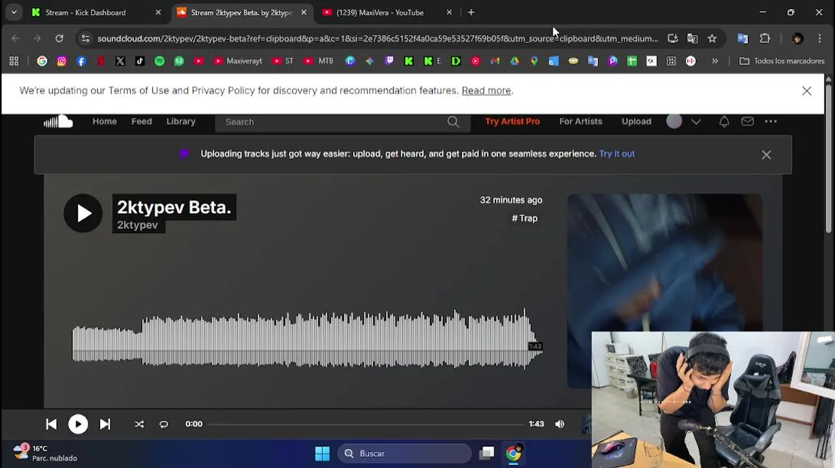Click the search magnifier icon in SoundCloud header
Screen dimensions: 835x468
coord(453,122)
